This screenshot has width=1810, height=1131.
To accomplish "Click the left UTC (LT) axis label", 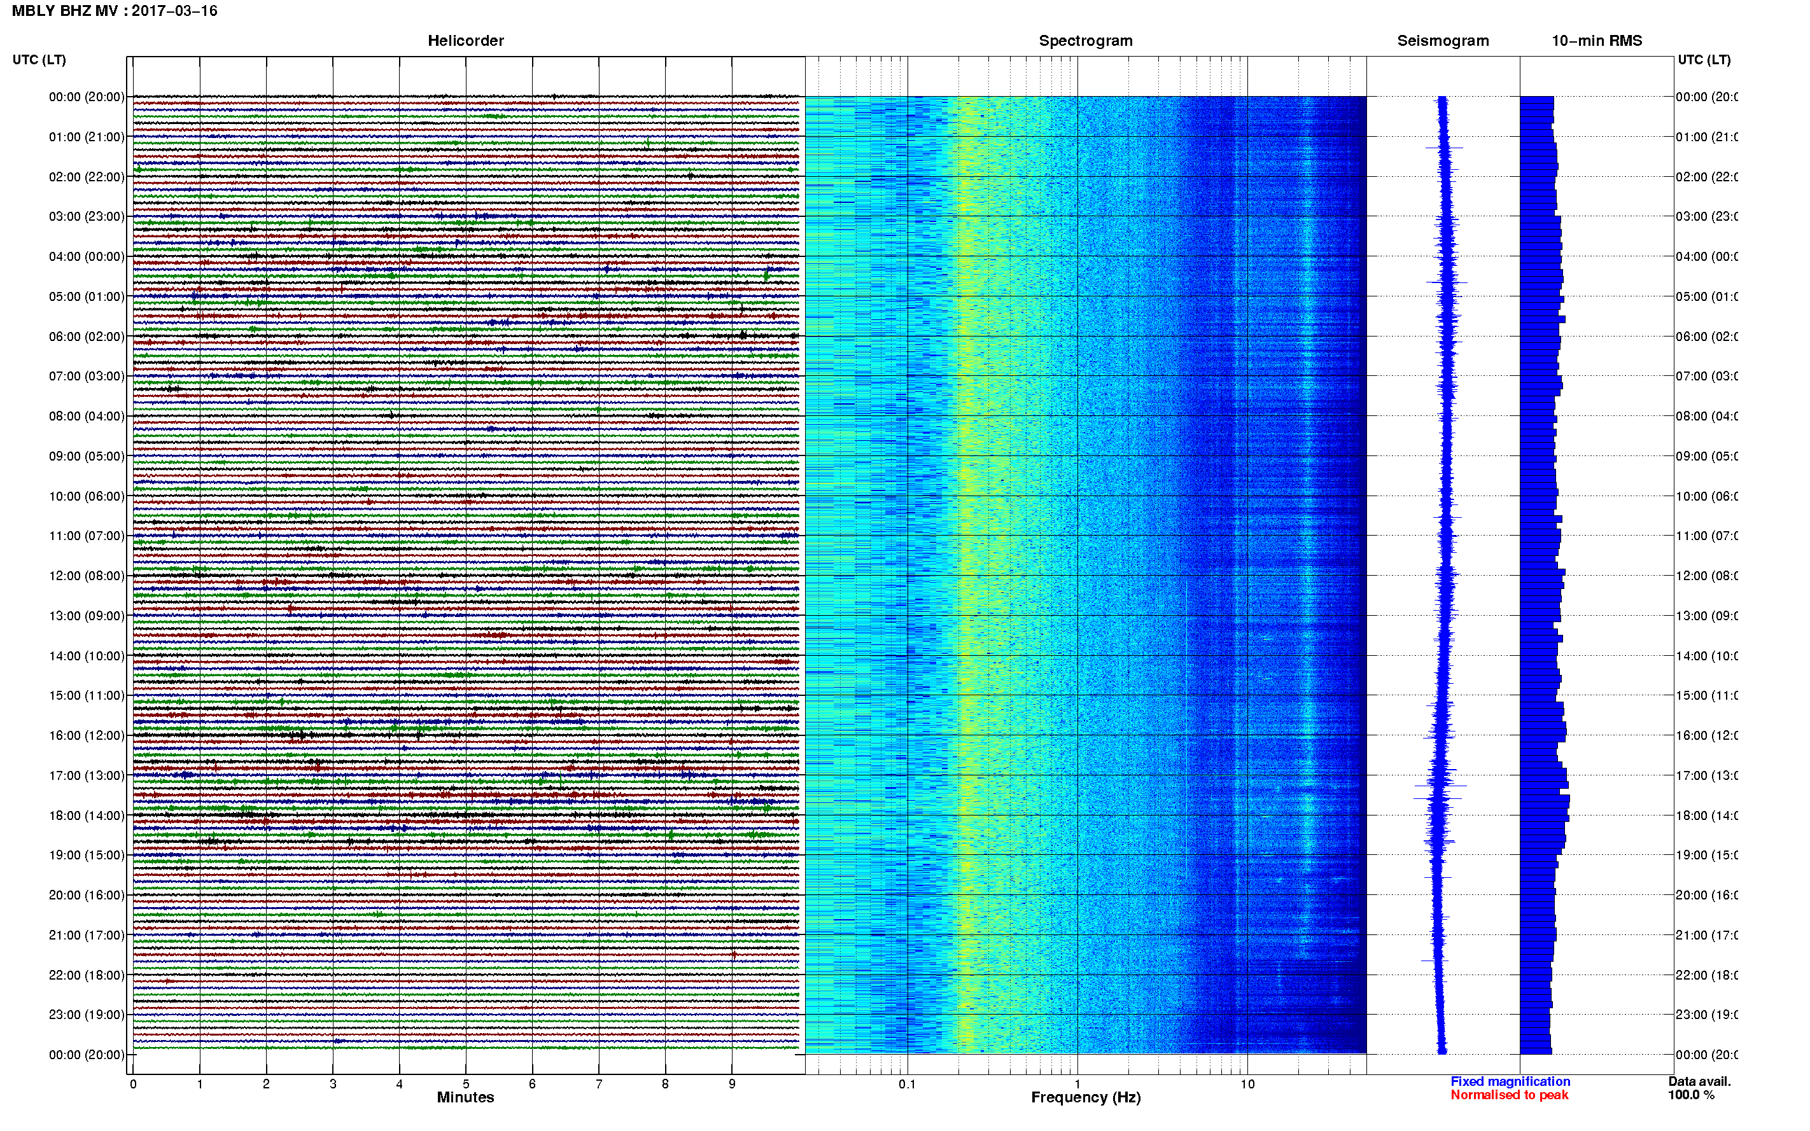I will pos(39,60).
